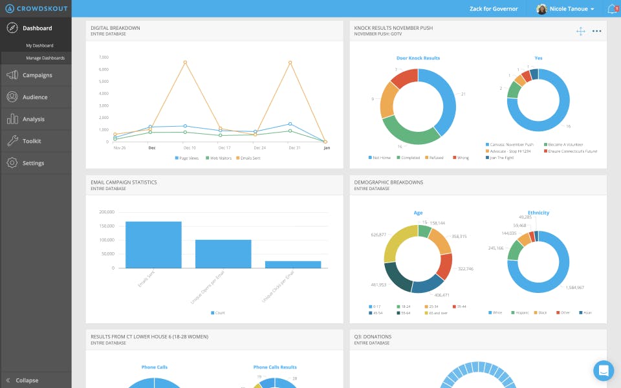This screenshot has height=388, width=621.
Task: Collapse the sidebar using Collapse label
Action: click(27, 380)
